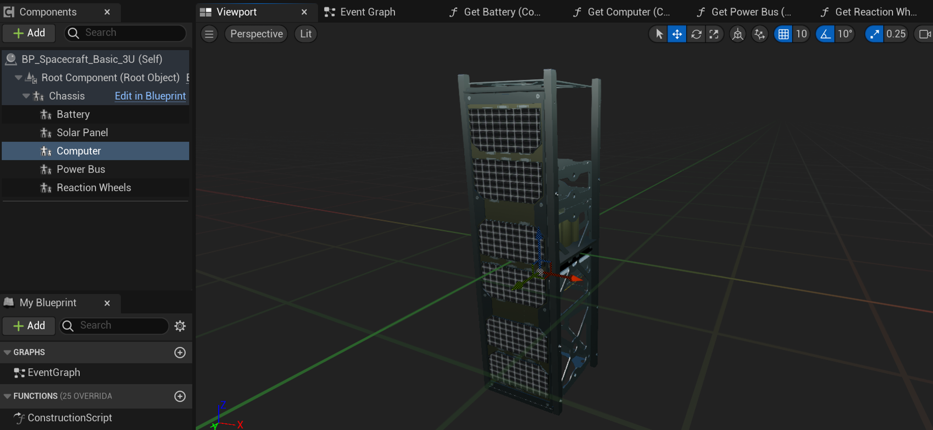Toggle grid snapping on or off
This screenshot has width=933, height=430.
[x=783, y=34]
